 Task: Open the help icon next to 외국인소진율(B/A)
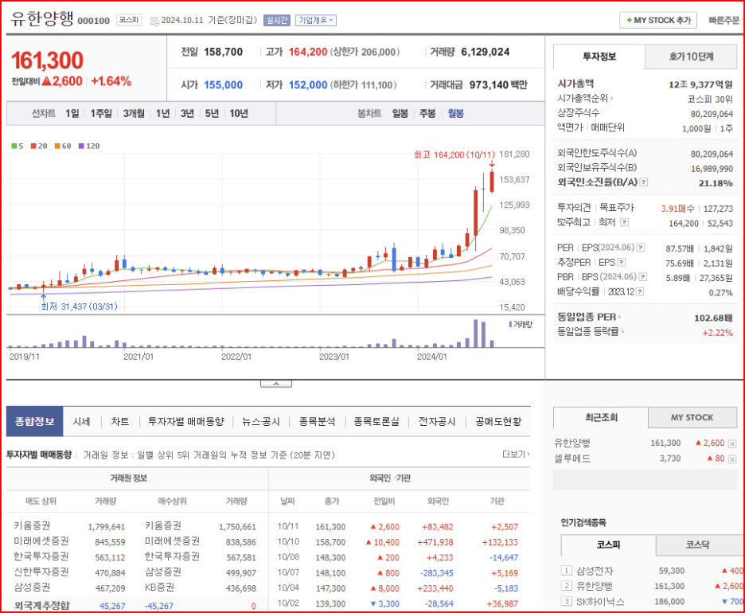pyautogui.click(x=643, y=182)
